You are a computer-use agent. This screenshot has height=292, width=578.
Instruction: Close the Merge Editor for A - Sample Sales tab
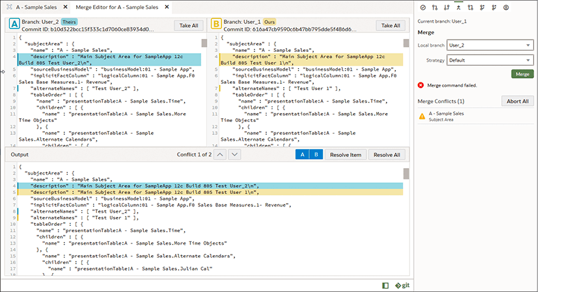pos(167,6)
